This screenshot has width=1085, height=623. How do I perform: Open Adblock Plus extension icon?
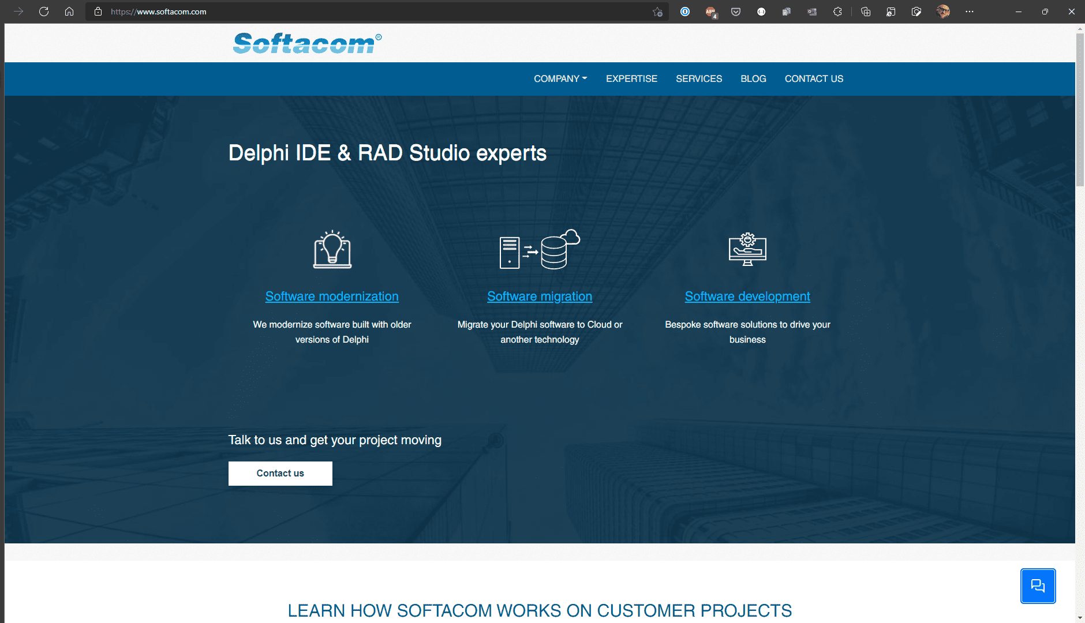click(710, 12)
